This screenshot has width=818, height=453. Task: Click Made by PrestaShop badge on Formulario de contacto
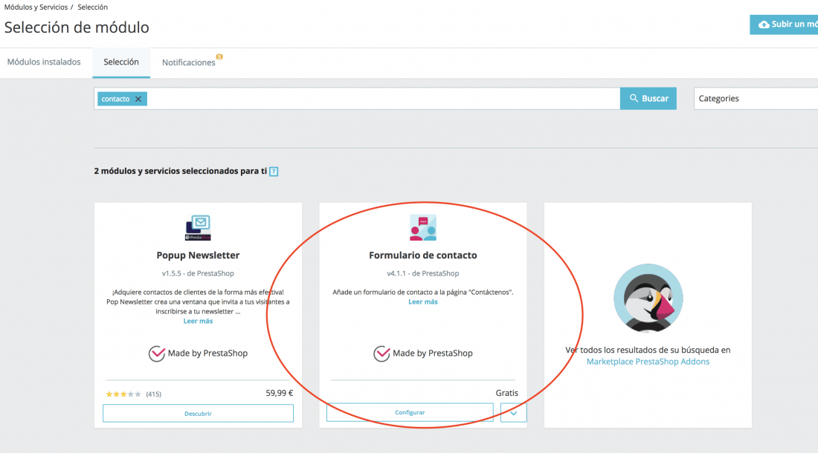423,353
